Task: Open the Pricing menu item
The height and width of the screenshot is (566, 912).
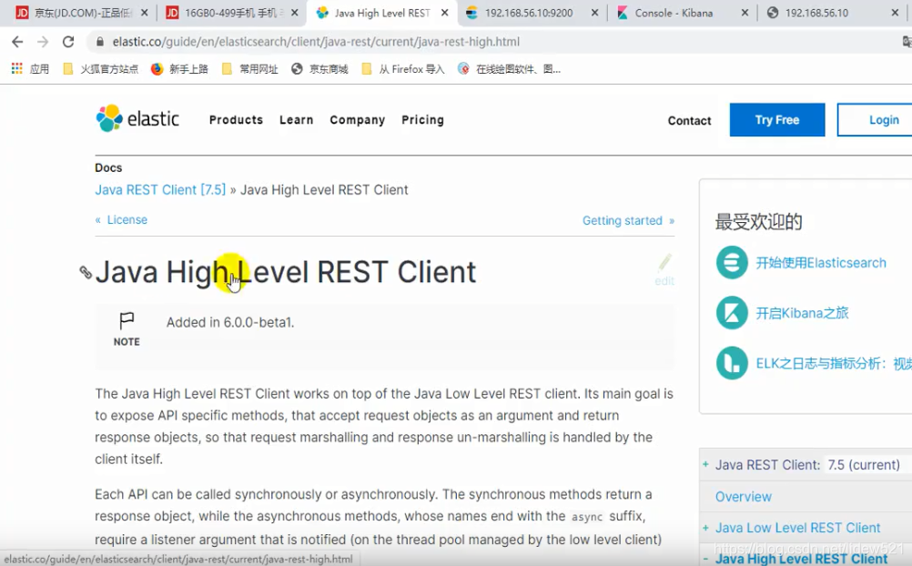Action: (423, 120)
